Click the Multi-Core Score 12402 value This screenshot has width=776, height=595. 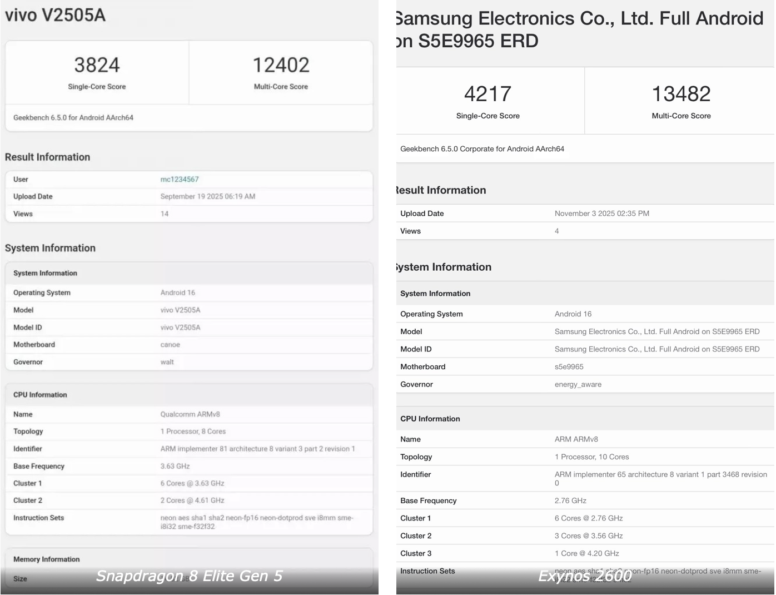click(281, 65)
